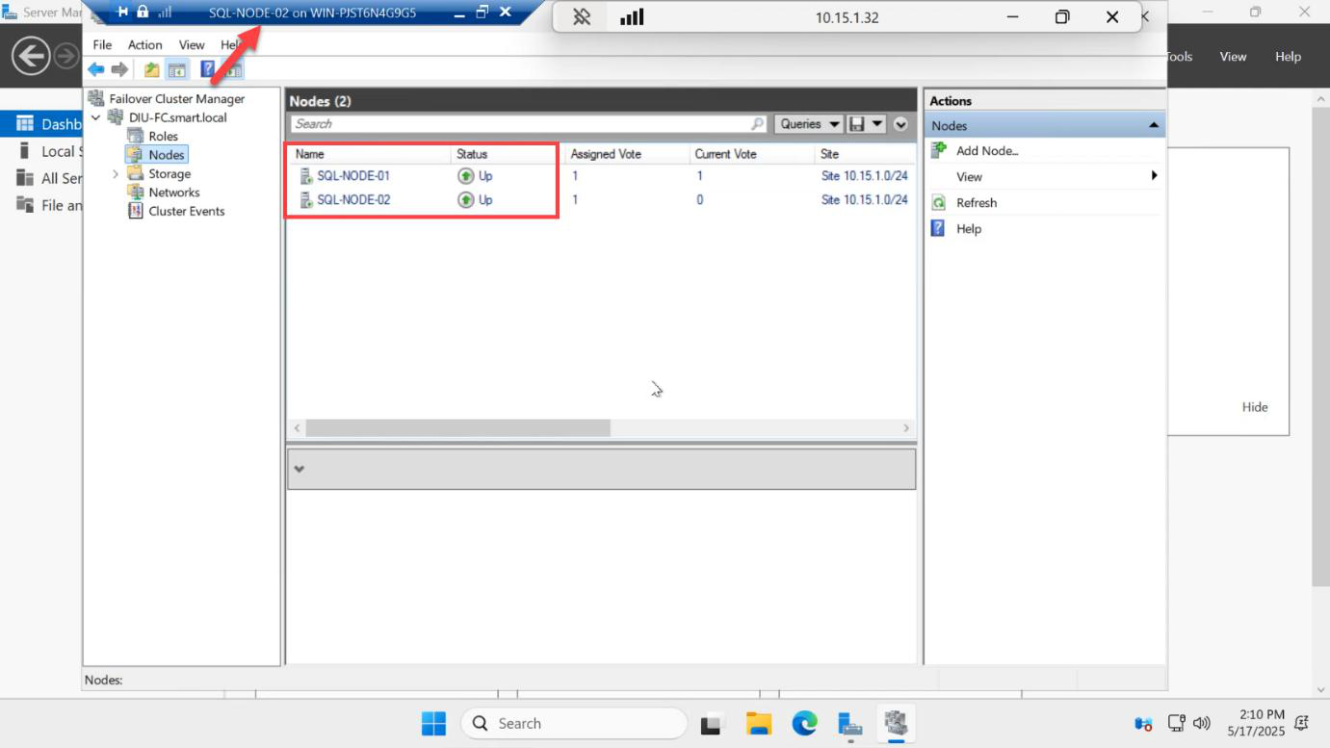This screenshot has height=748, width=1330.
Task: Select Nodes in the console tree
Action: (166, 155)
